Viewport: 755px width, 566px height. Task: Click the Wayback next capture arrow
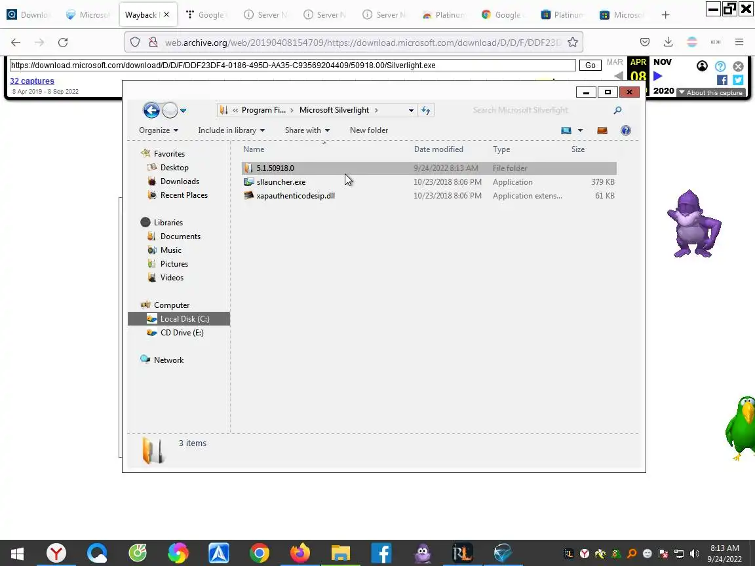coord(658,76)
